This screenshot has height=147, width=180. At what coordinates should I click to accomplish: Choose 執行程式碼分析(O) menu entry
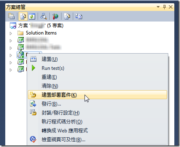[x=97, y=122]
